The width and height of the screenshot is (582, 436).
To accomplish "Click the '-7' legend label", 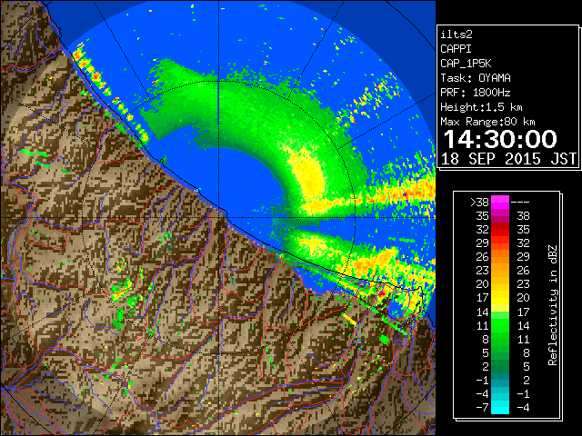I will [482, 407].
